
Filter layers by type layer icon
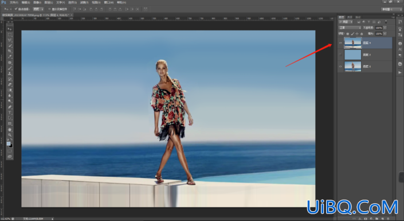tap(368, 22)
